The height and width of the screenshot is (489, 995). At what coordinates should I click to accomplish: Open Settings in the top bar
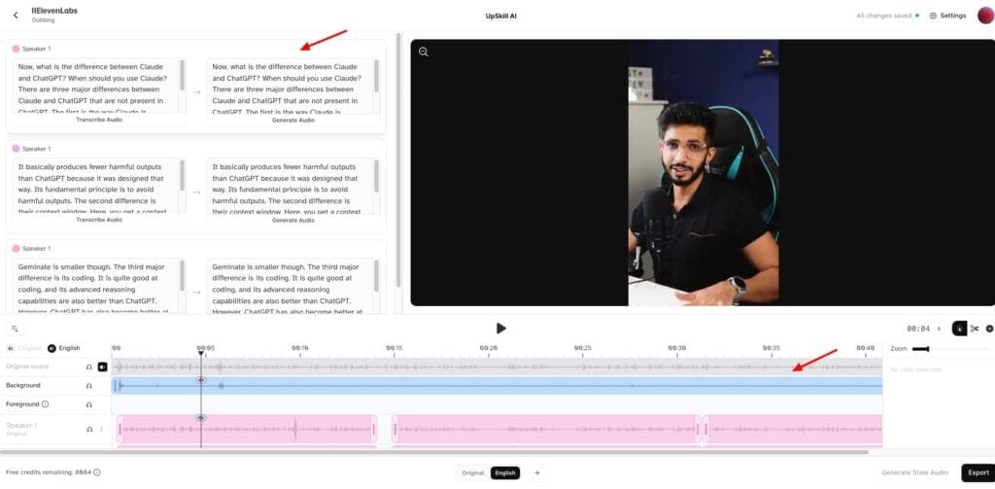[x=947, y=16]
